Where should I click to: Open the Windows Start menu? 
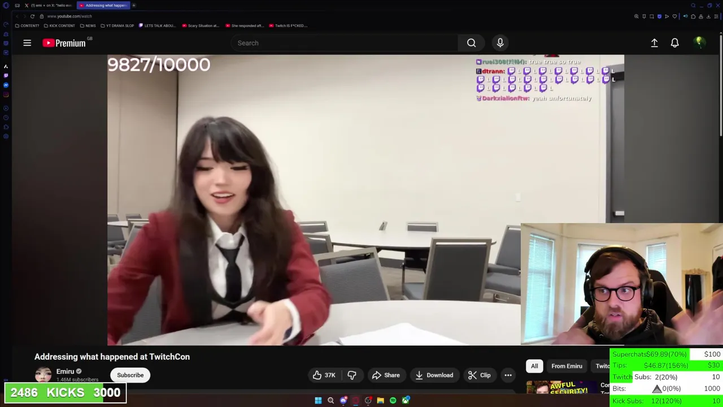[318, 400]
